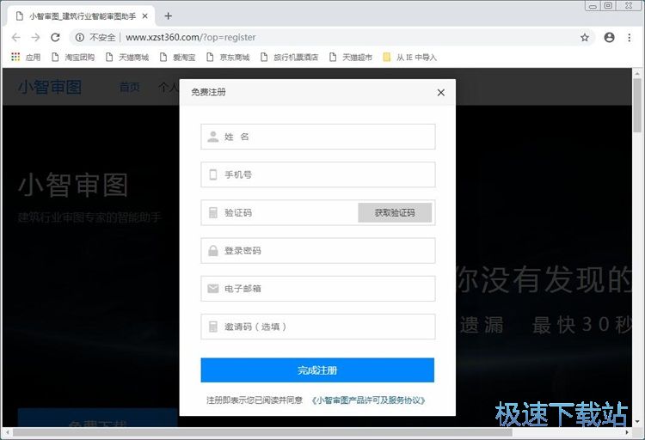Viewport: 645px width, 440px height.
Task: Bookmark this page with the star icon
Action: pos(585,38)
